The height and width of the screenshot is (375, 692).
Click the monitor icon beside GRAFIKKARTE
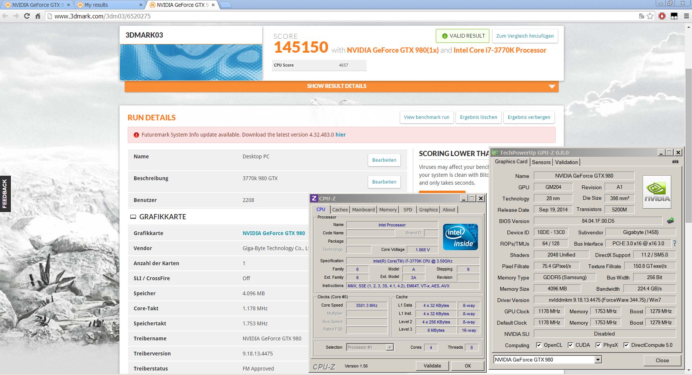tap(133, 217)
